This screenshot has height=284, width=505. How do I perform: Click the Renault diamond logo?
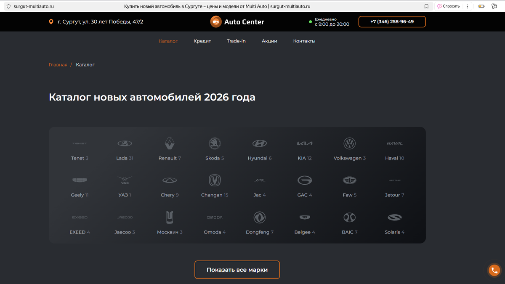(170, 143)
